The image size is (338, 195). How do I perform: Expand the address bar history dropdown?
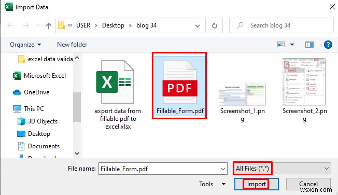[197, 25]
